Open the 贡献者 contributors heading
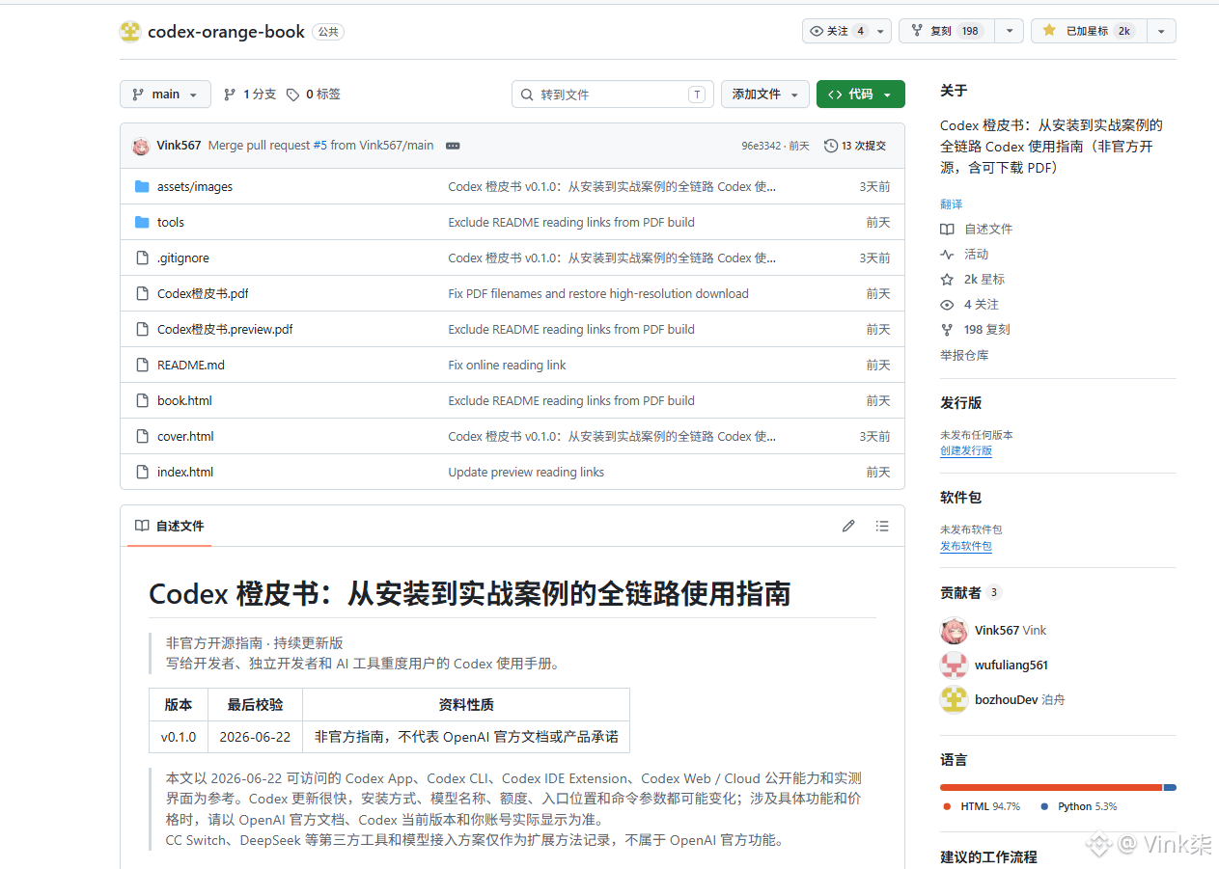Viewport: 1219px width, 869px height. pyautogui.click(x=971, y=592)
